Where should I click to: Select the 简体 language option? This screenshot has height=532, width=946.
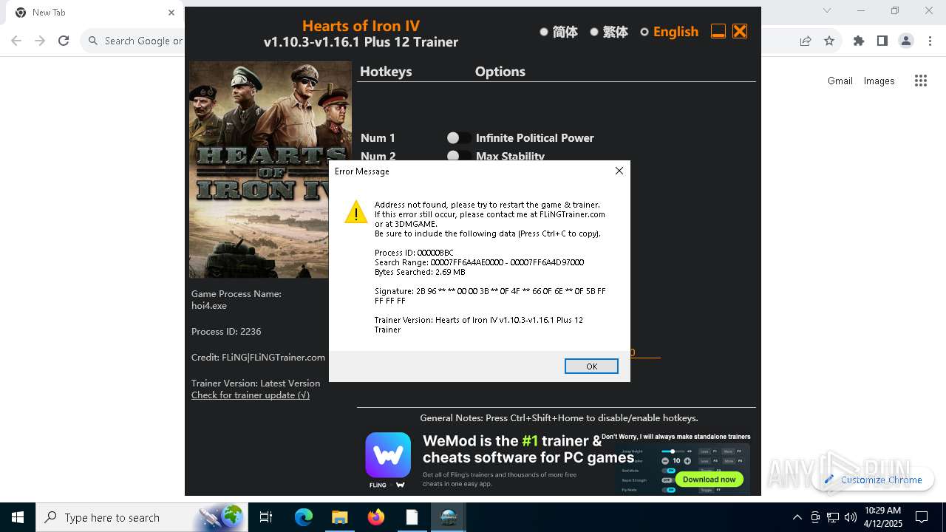point(559,32)
